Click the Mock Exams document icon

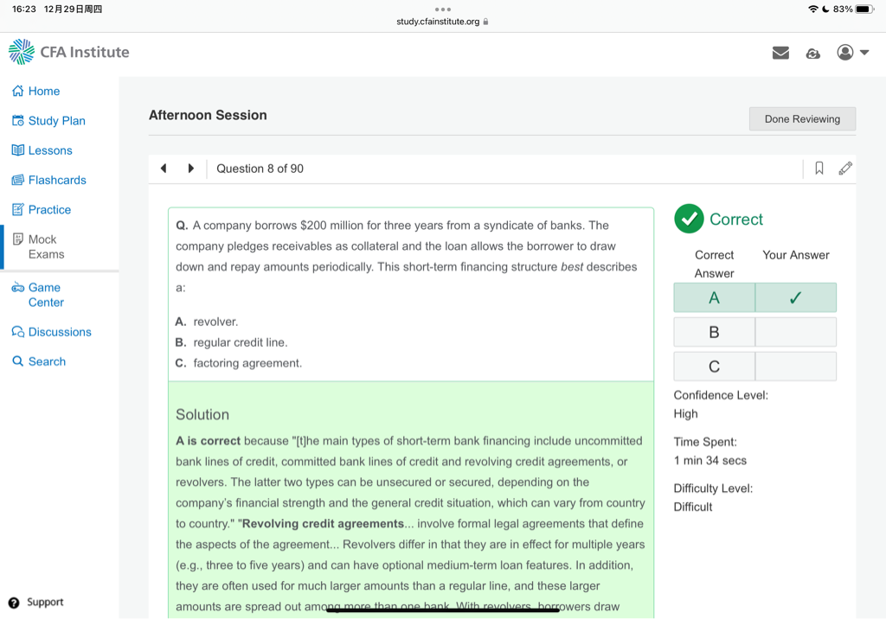click(18, 239)
